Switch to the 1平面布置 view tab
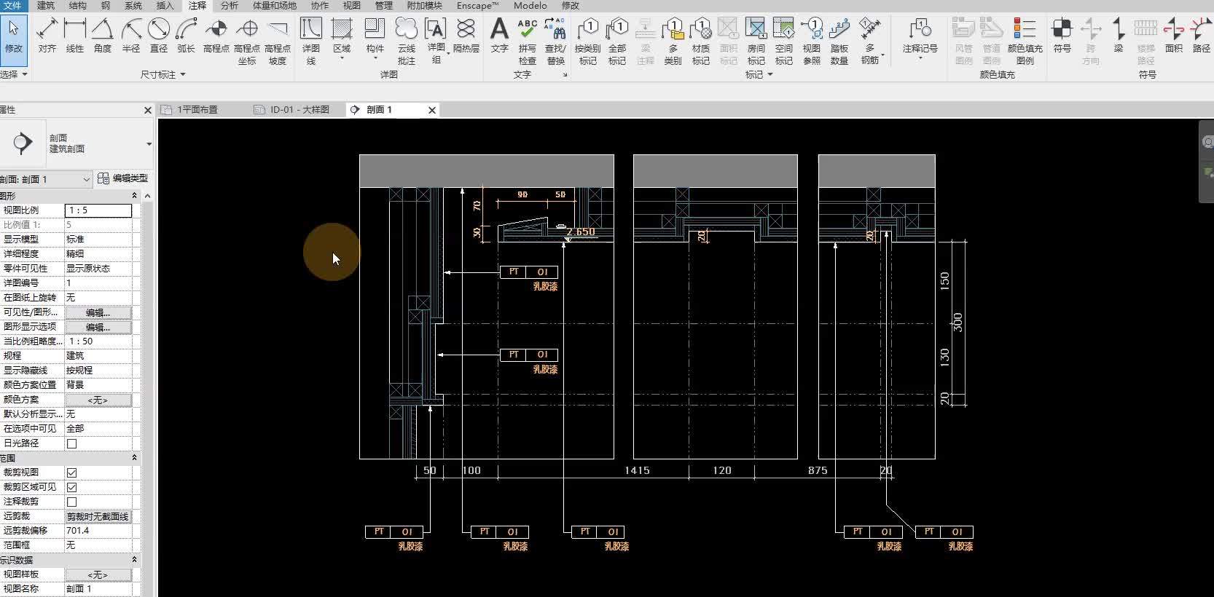The height and width of the screenshot is (597, 1214). click(197, 109)
